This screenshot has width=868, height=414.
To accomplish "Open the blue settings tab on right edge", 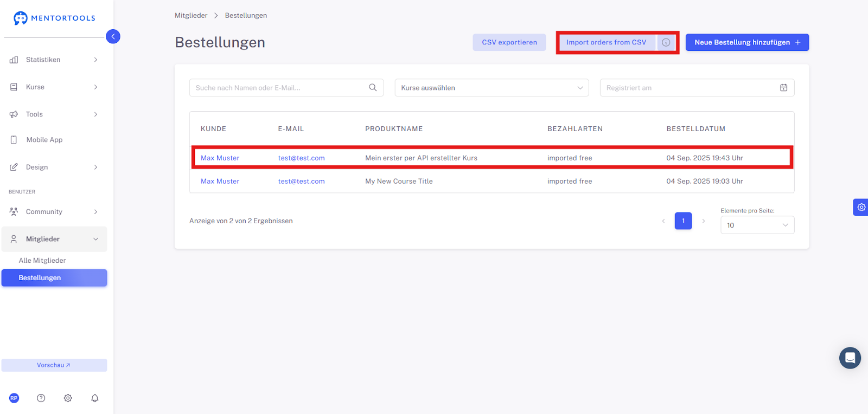I will (x=860, y=207).
